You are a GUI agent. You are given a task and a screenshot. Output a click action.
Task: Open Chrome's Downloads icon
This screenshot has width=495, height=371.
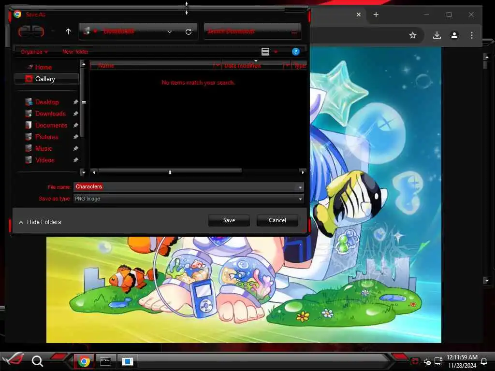click(437, 35)
